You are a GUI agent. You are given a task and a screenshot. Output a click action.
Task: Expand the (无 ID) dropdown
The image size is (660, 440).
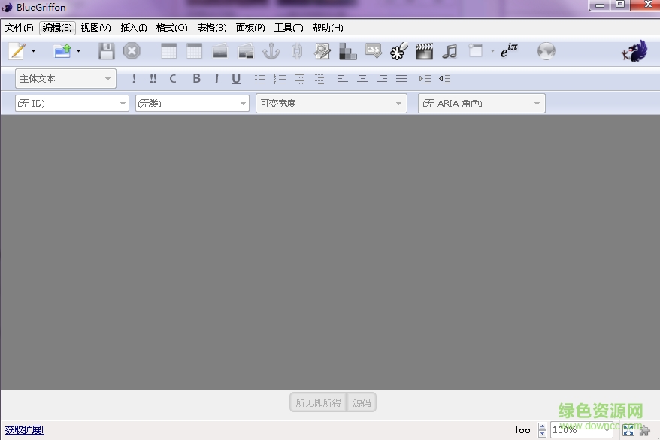tap(71, 103)
